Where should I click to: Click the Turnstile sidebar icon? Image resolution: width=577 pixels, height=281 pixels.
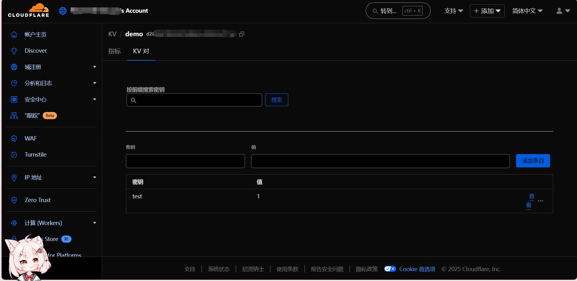14,155
